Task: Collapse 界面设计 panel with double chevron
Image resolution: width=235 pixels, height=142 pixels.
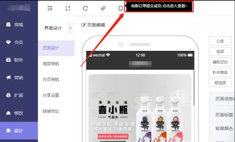Action: coord(70,28)
